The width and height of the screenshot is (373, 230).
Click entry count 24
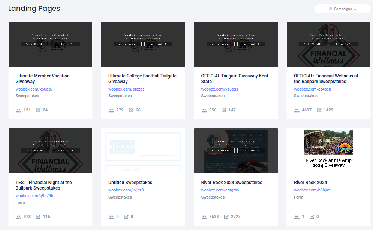coord(45,110)
